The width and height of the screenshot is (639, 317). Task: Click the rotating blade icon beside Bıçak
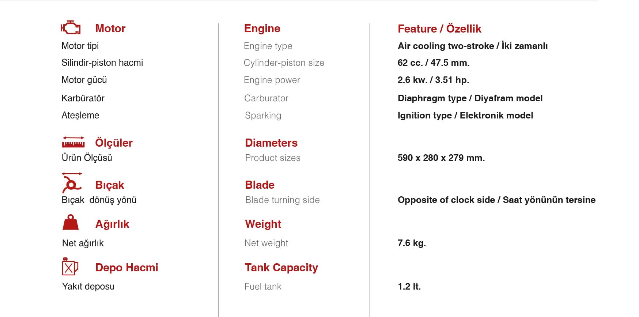coord(72,182)
